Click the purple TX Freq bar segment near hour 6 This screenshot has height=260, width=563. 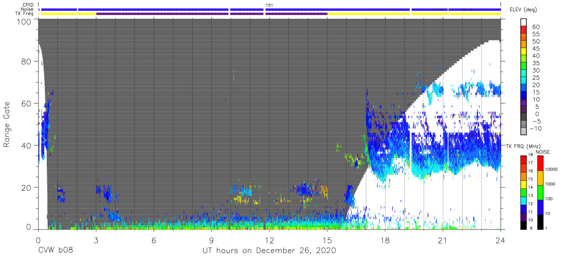tap(162, 13)
